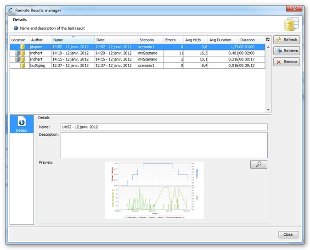310x250 pixels.
Task: Click the magnifier preview zoom button
Action: (259, 165)
